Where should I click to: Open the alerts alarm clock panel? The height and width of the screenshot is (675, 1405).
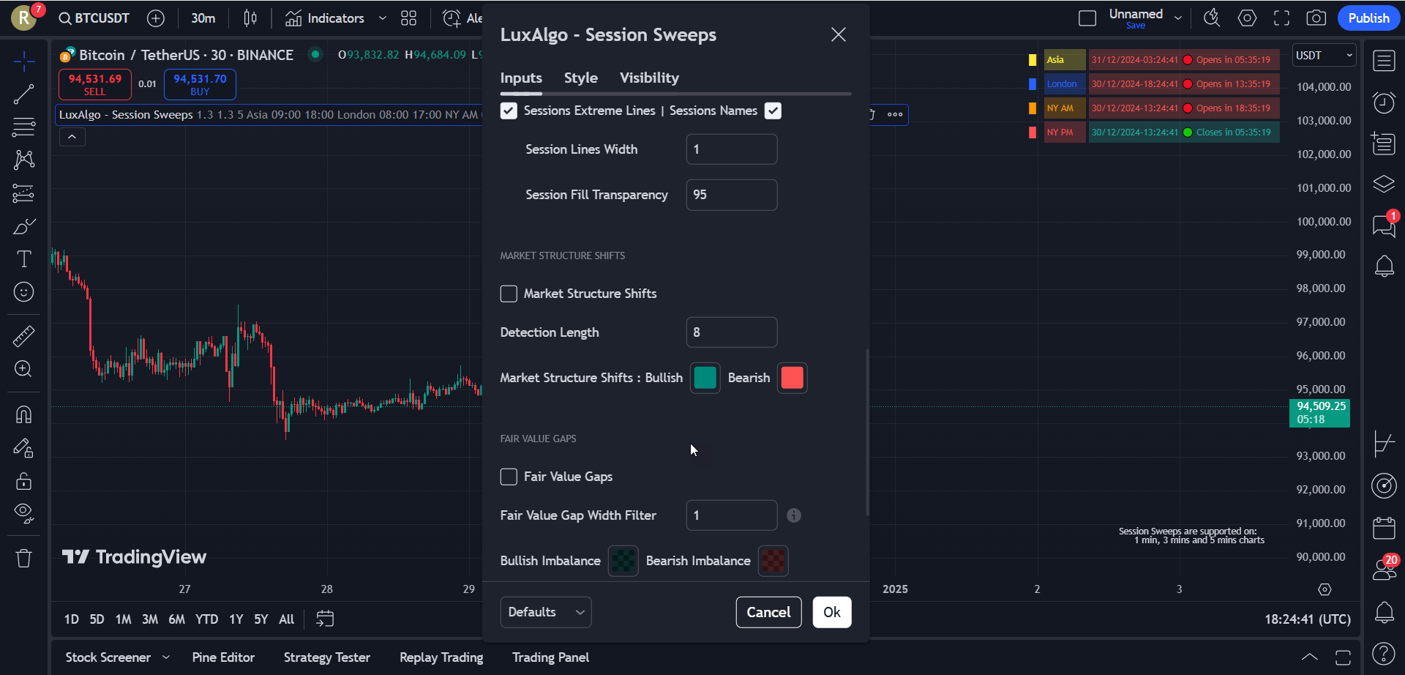pyautogui.click(x=1384, y=102)
